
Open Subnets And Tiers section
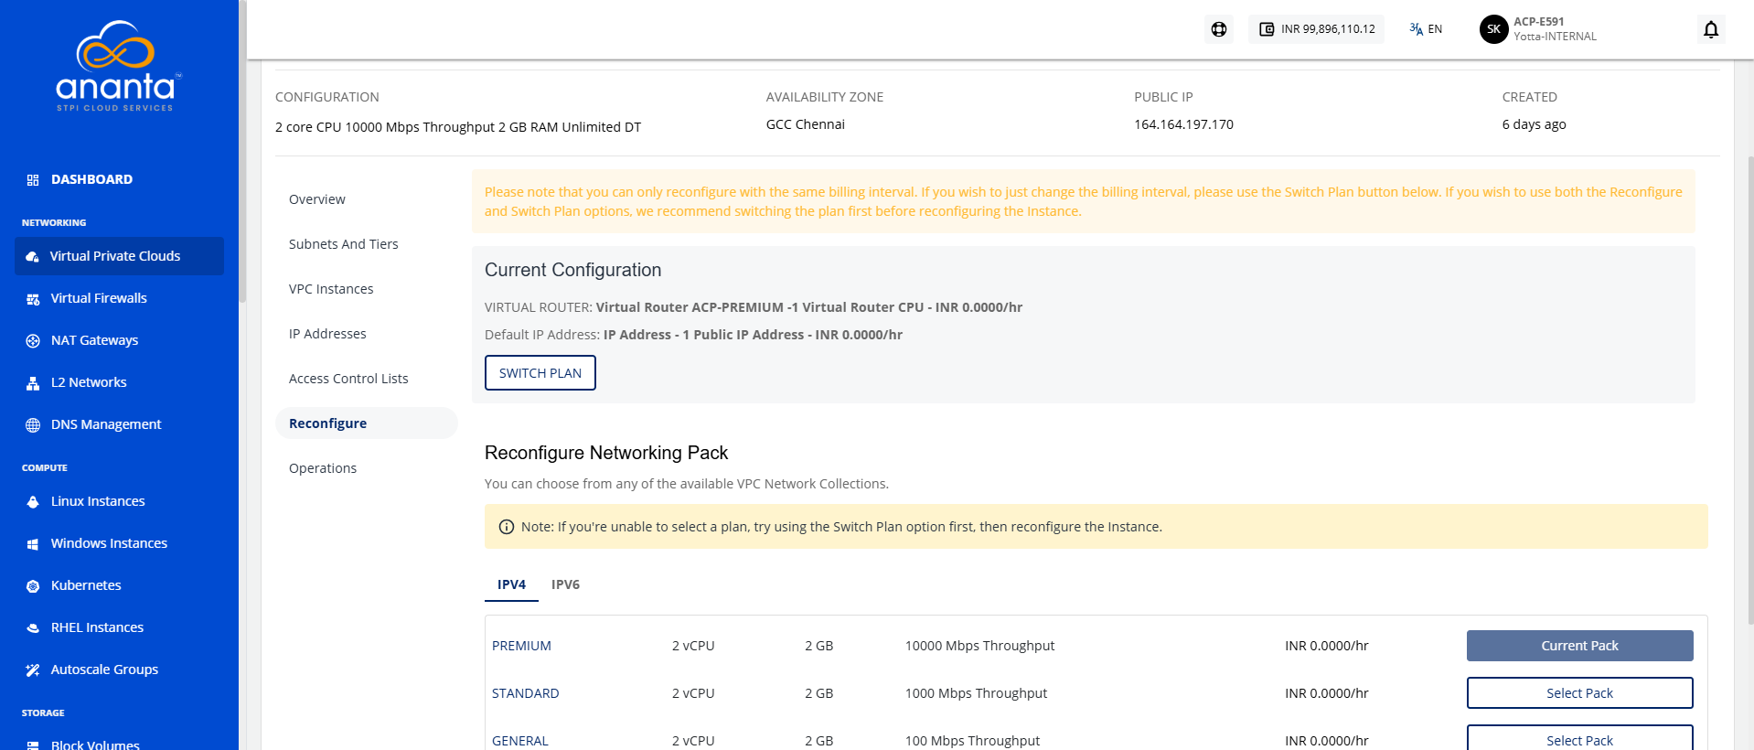[344, 244]
